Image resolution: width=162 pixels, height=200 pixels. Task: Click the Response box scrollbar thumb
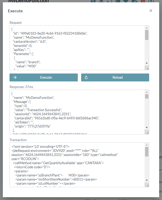tap(147, 96)
